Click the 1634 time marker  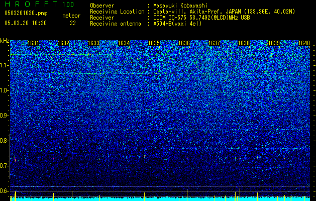(124, 43)
